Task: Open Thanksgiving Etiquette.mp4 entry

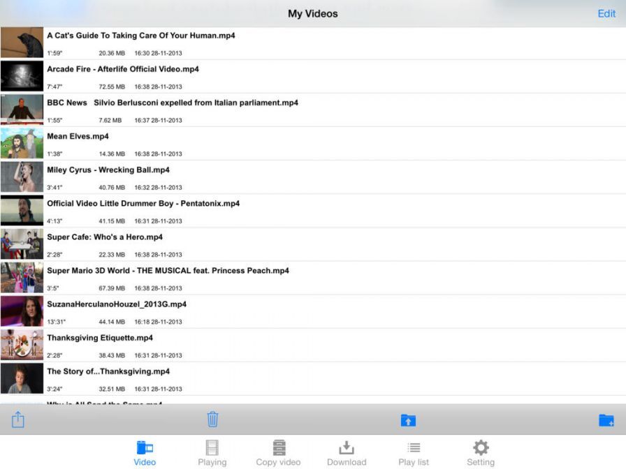Action: coord(100,338)
